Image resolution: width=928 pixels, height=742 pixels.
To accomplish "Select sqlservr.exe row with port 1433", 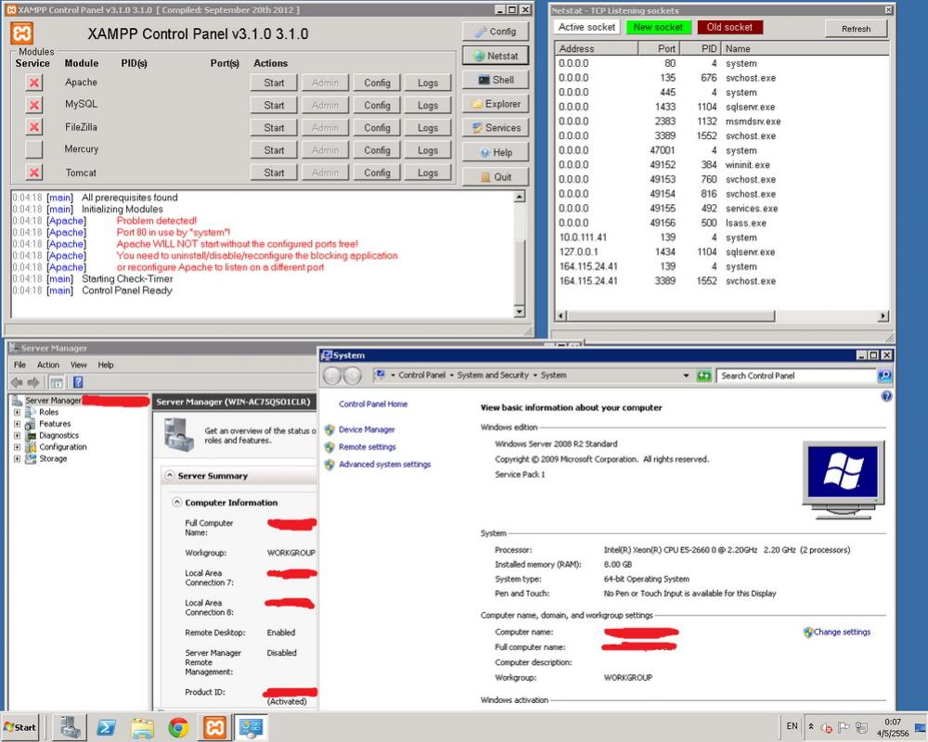I will pyautogui.click(x=721, y=107).
